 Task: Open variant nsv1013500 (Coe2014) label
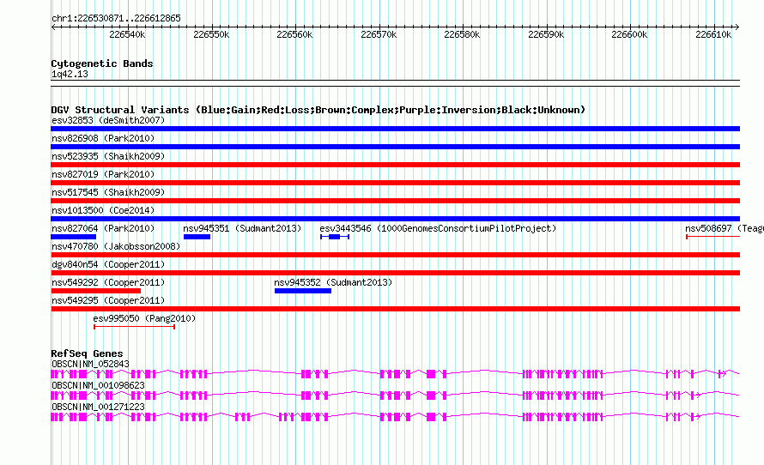tap(103, 210)
